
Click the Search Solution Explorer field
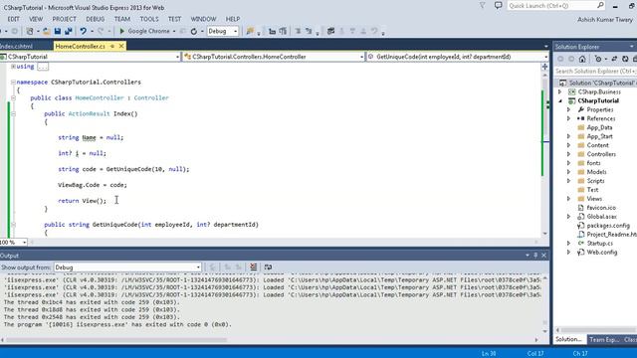pos(595,72)
